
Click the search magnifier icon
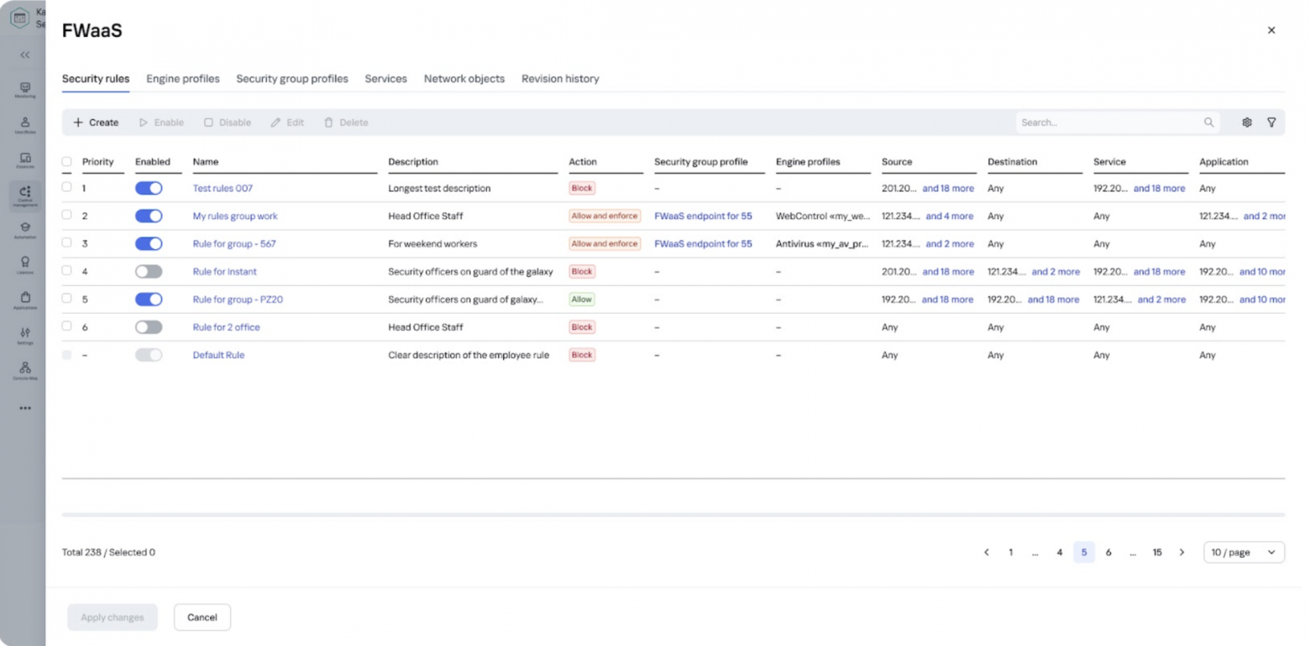(1208, 122)
